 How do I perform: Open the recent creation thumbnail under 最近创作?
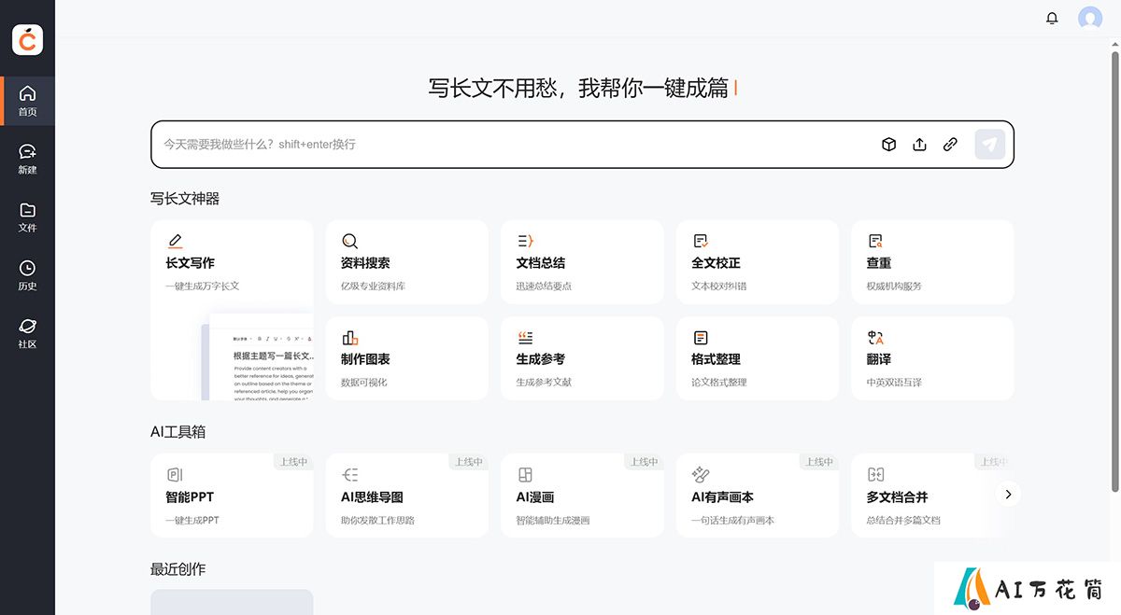pos(232,602)
